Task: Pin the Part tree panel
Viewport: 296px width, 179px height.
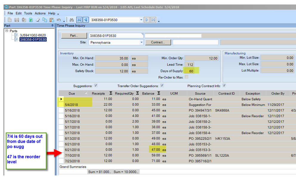Action: [x=53, y=26]
